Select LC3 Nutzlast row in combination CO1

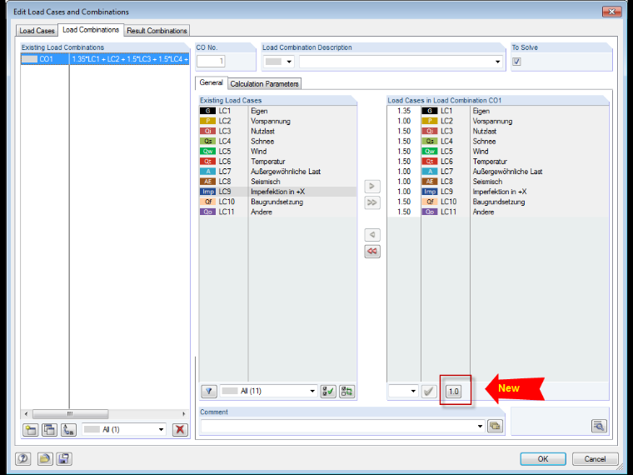(x=498, y=131)
